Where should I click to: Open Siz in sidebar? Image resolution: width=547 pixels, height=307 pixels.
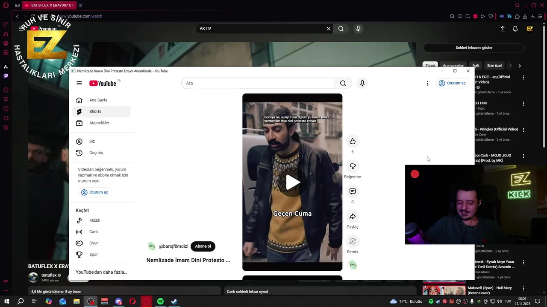(x=102, y=141)
